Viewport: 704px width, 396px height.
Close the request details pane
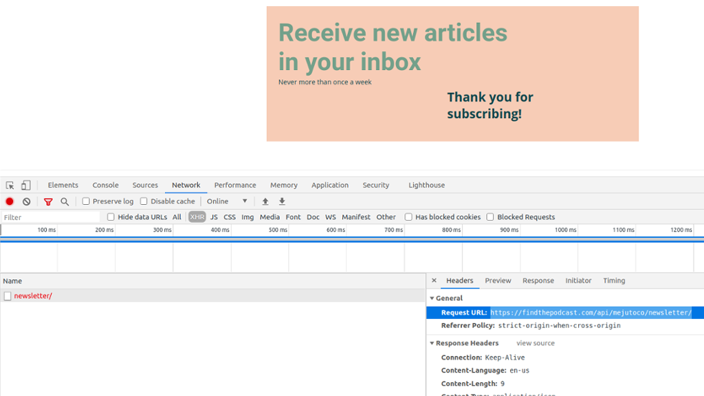pyautogui.click(x=434, y=280)
